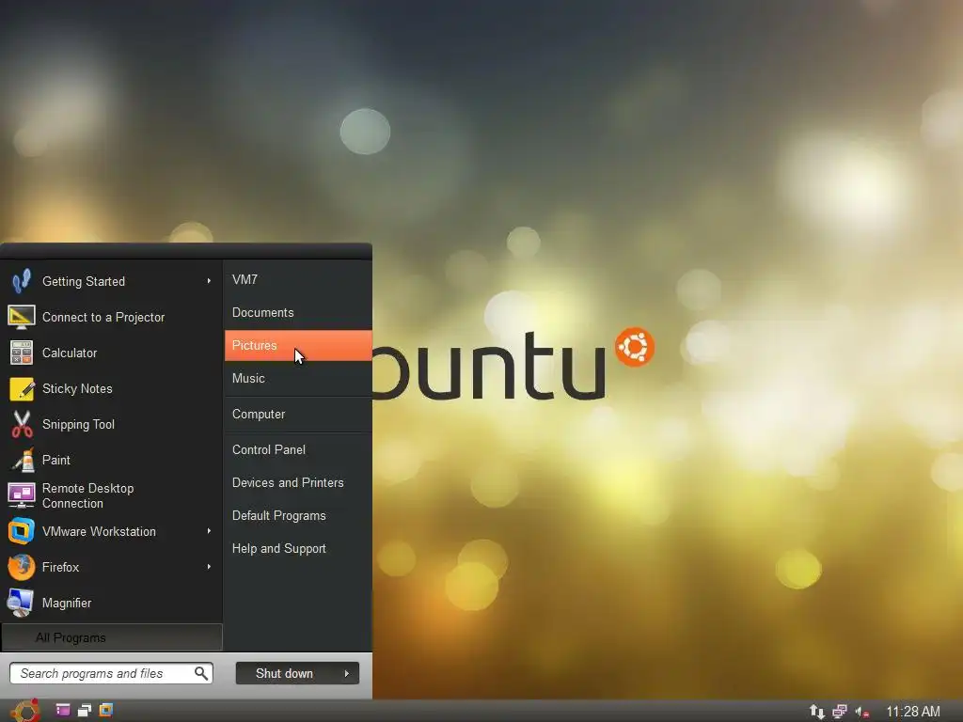This screenshot has width=963, height=722.
Task: Click the Getting Started label
Action: [84, 282]
